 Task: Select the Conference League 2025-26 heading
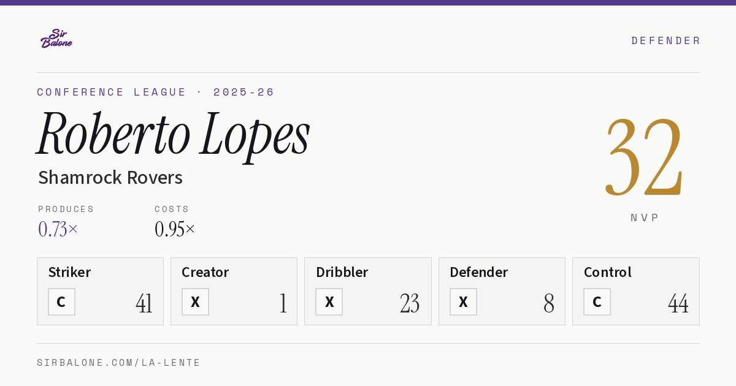pos(156,92)
